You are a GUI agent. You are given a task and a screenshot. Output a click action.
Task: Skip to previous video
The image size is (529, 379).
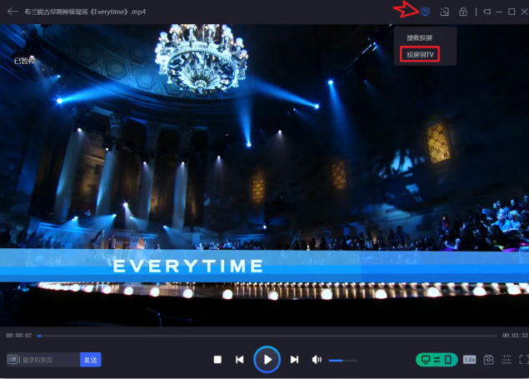240,360
